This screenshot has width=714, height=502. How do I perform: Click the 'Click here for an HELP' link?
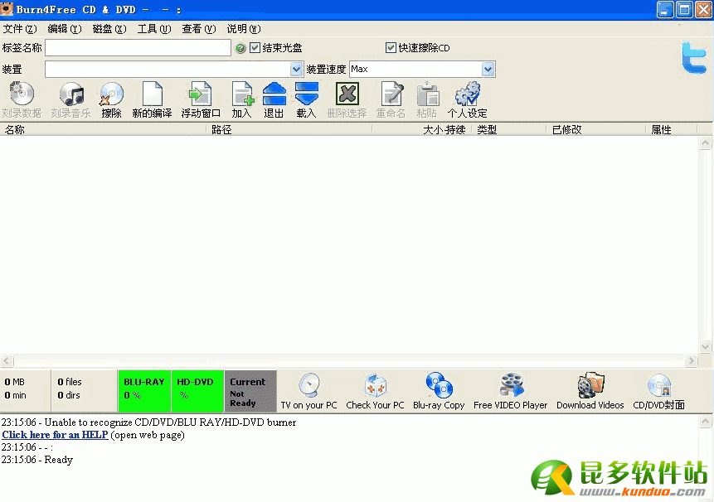click(55, 435)
